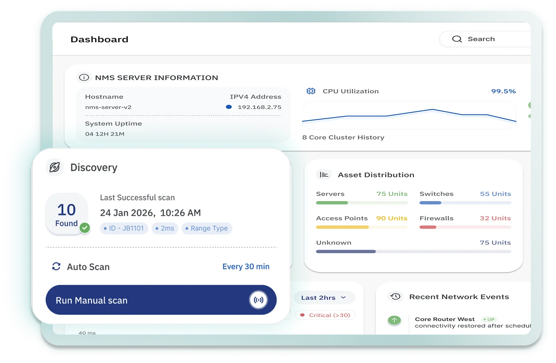Click the Firewalls red progress bar
Viewport: 556px width, 363px height.
tap(465, 227)
